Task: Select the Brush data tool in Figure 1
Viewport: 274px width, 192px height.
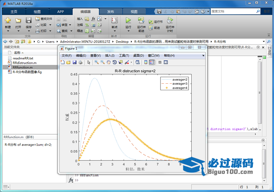Action: 127,62
